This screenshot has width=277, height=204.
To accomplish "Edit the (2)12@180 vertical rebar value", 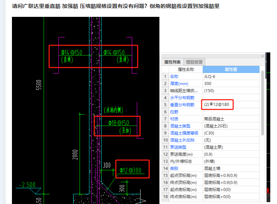I will 231,105.
